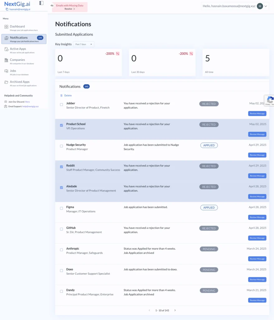Click Resolve for emails with missing data
Viewport: 274px width, 320px height.
tap(70, 9)
